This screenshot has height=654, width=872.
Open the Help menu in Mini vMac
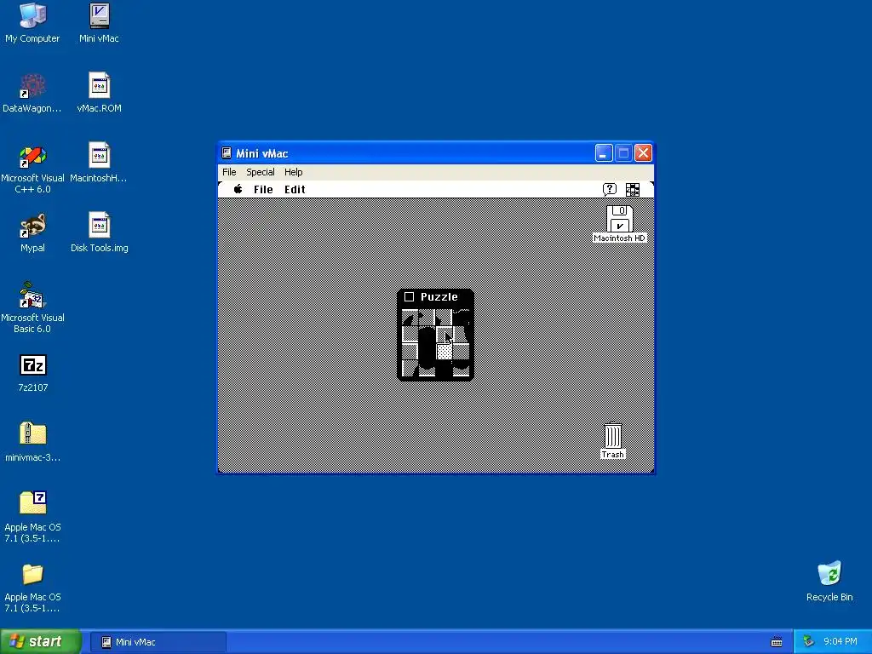pos(293,172)
